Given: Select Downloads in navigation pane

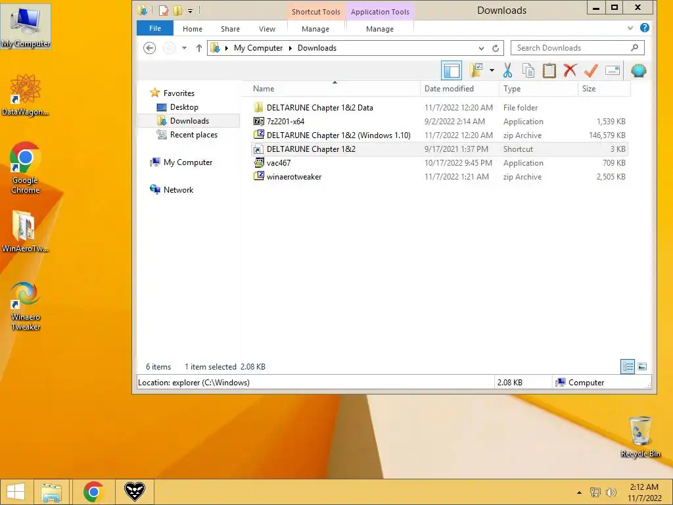Looking at the screenshot, I should (x=189, y=121).
